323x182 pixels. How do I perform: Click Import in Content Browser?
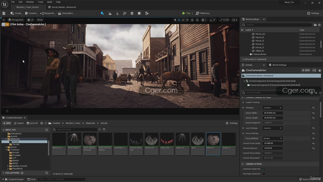tap(19, 123)
